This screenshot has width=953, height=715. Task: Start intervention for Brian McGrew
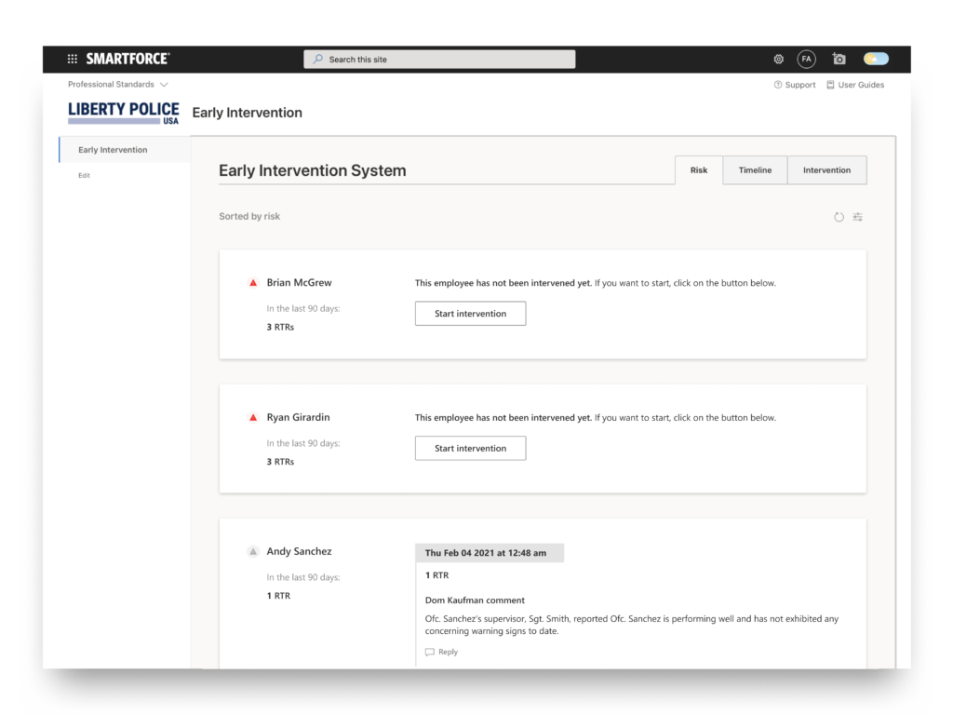click(470, 314)
